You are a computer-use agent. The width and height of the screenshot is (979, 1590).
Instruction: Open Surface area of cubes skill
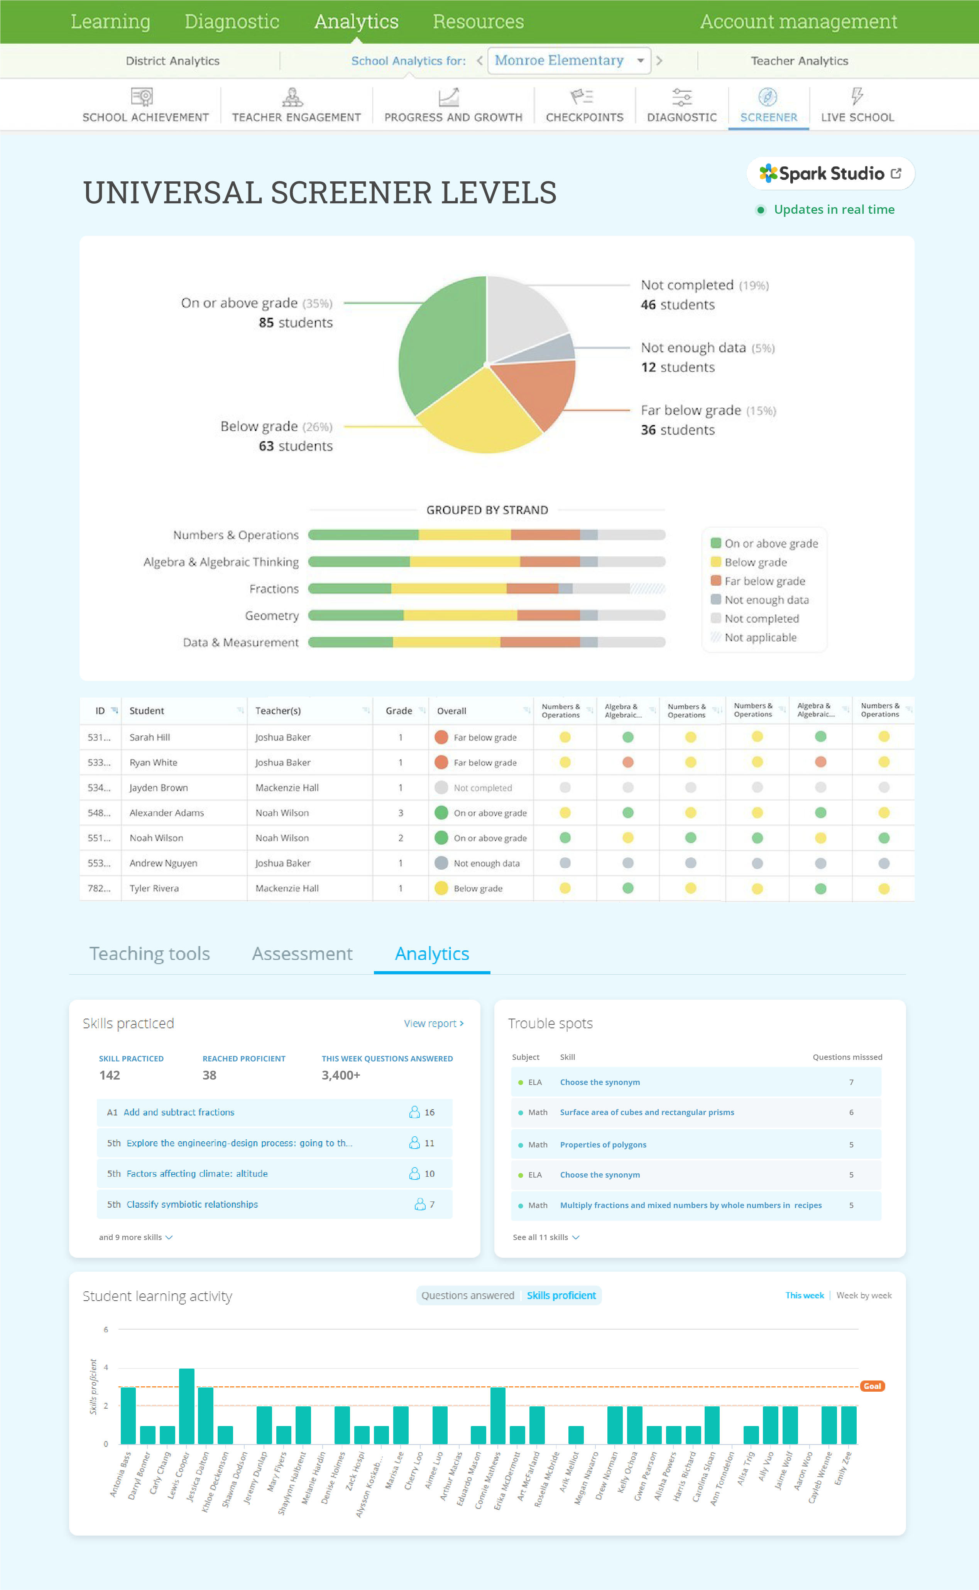(x=647, y=1112)
